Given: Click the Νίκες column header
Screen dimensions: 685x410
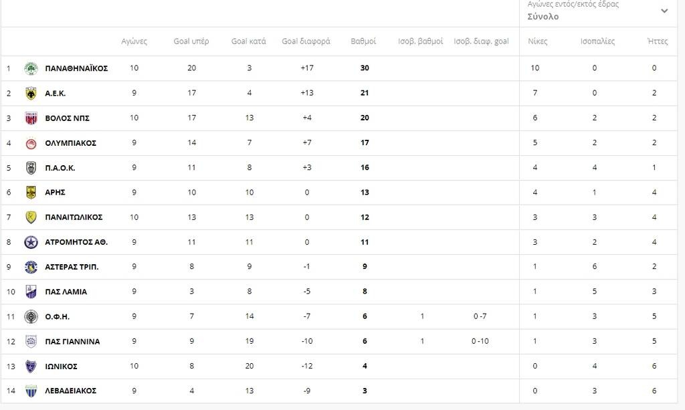Looking at the screenshot, I should pyautogui.click(x=537, y=41).
